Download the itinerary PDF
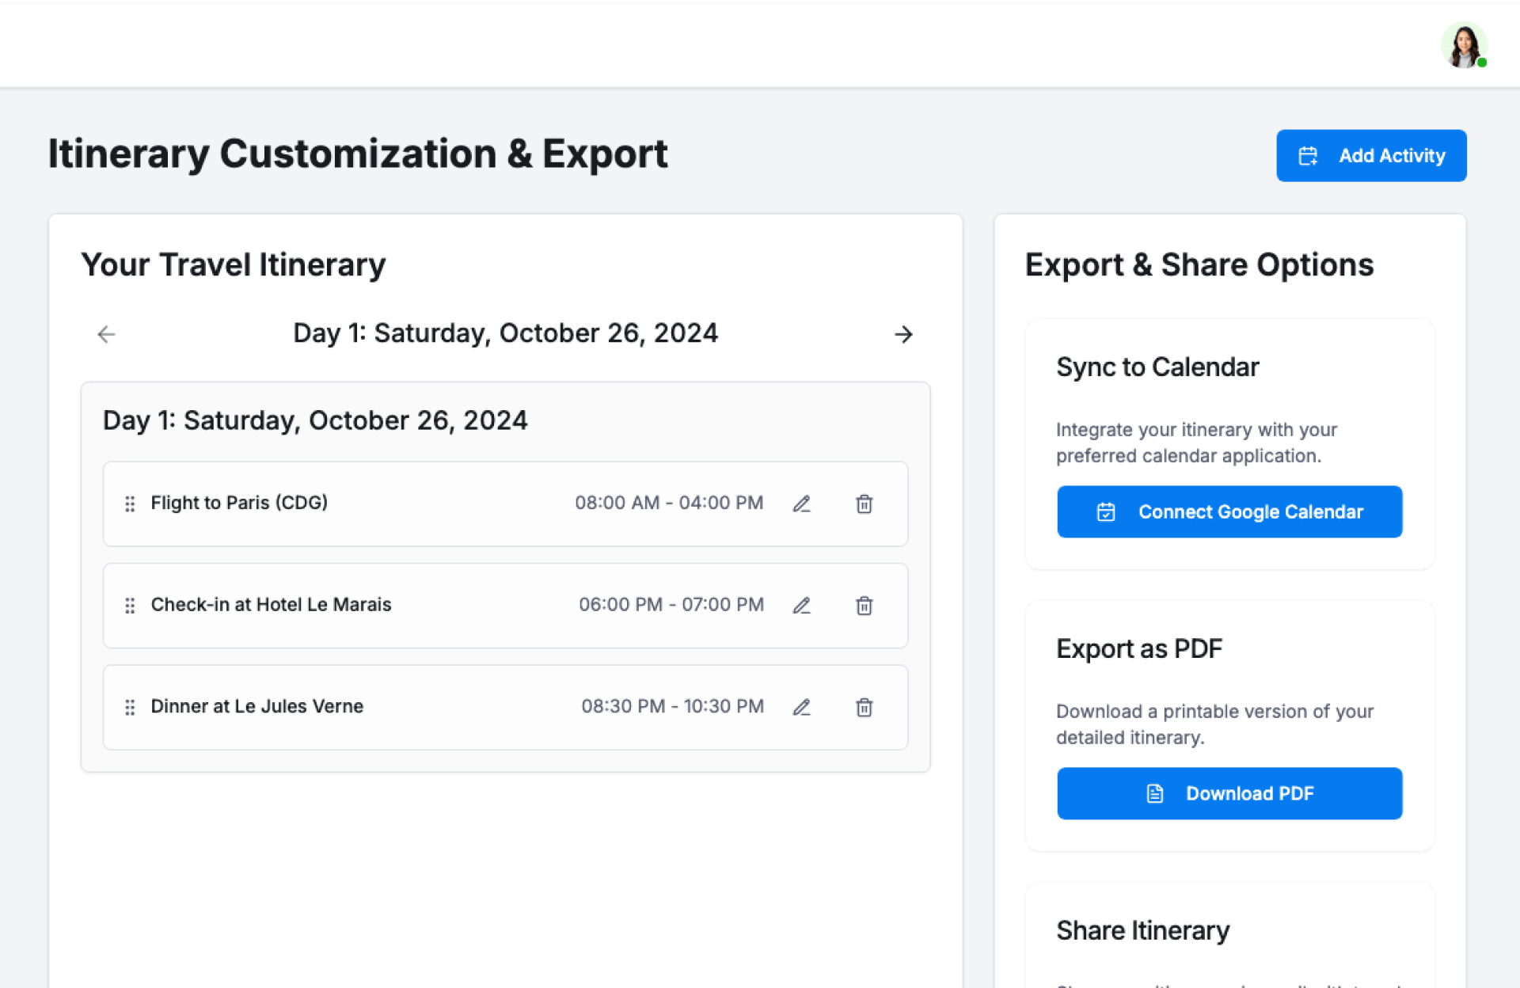The height and width of the screenshot is (988, 1520). tap(1229, 793)
